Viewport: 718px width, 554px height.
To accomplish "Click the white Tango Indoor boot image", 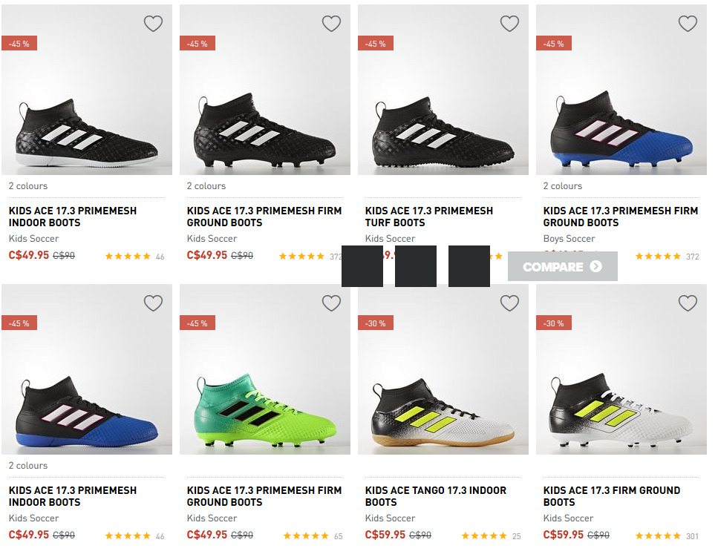I will pos(443,369).
